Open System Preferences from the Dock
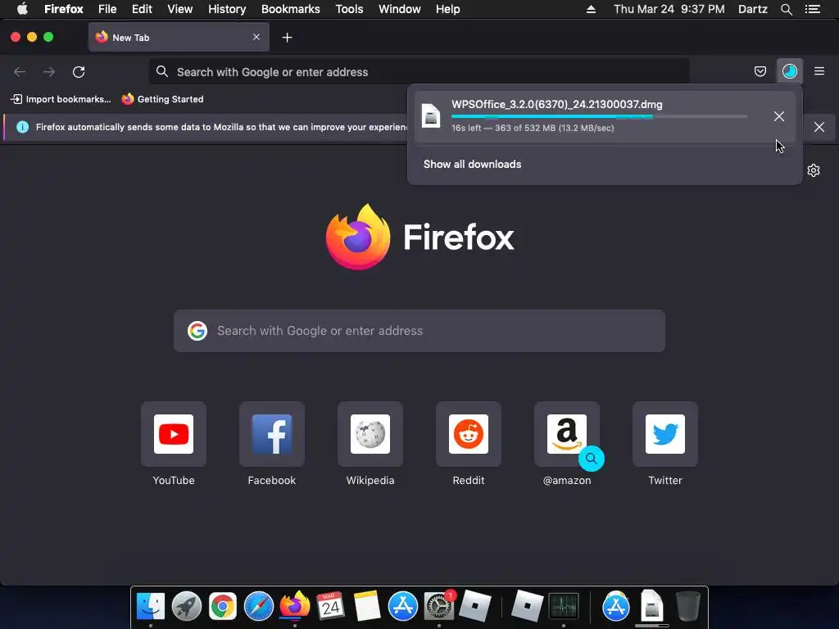839x629 pixels. [439, 606]
